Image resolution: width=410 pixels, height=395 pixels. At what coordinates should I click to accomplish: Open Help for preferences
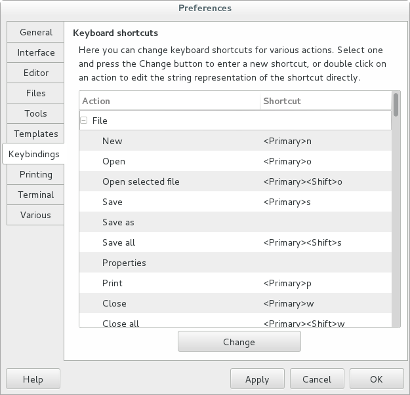coord(33,379)
